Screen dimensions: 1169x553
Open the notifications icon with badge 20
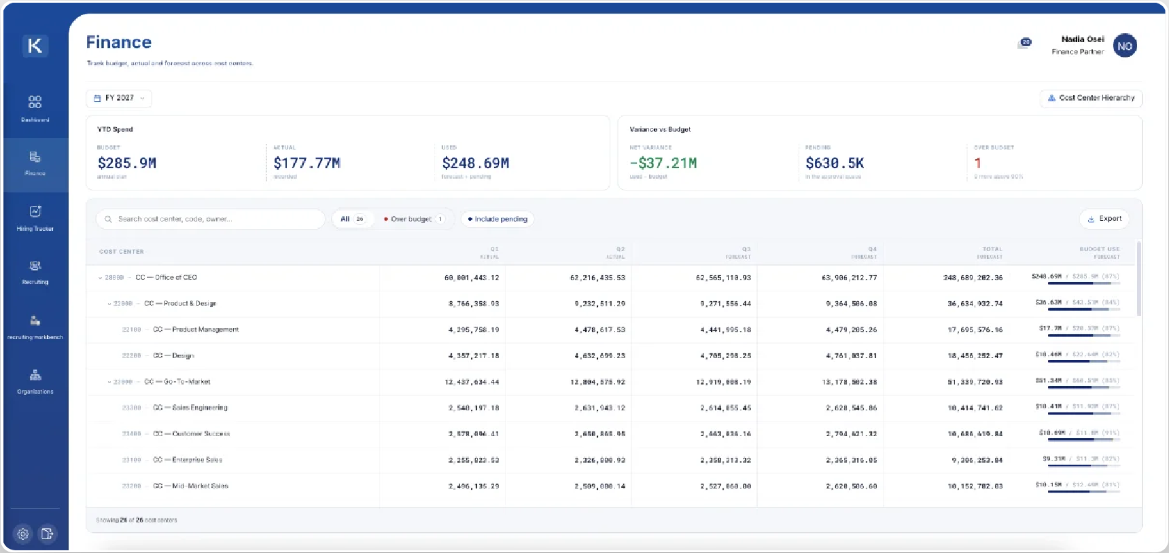coord(1024,43)
